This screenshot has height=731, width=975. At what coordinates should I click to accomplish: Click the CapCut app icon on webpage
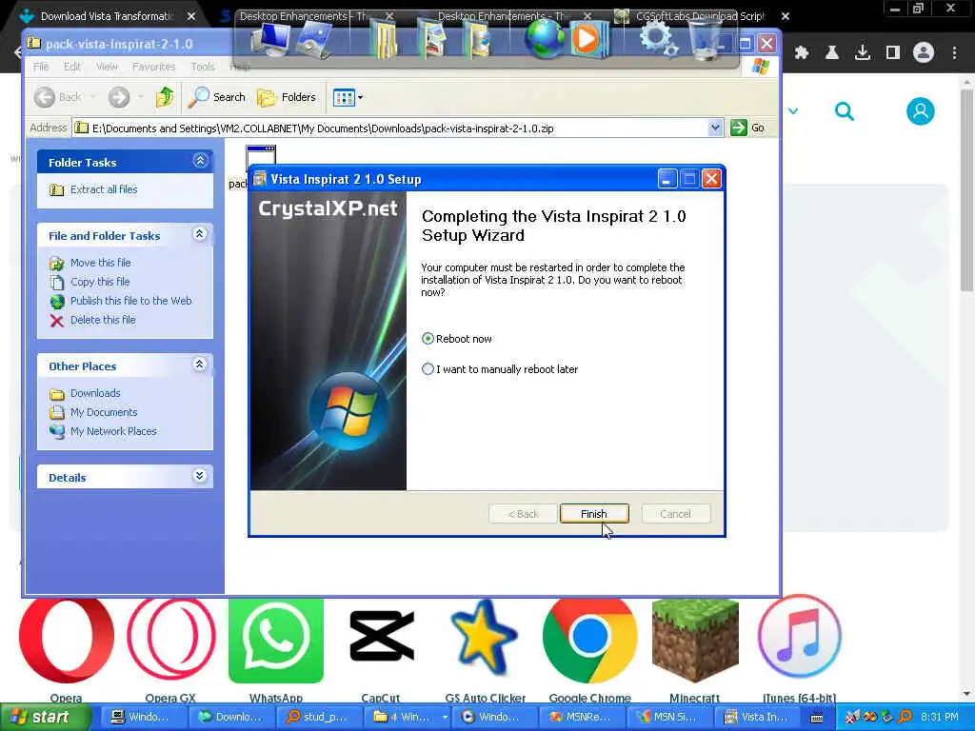point(381,635)
